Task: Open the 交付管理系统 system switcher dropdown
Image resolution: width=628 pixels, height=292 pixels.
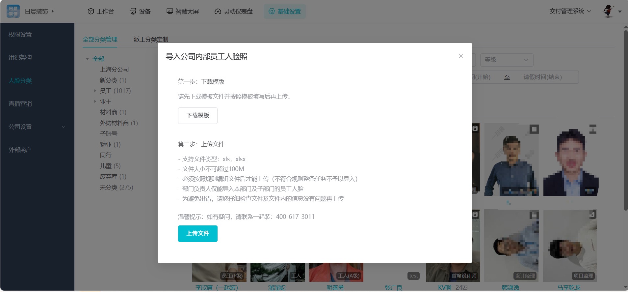Action: (570, 11)
